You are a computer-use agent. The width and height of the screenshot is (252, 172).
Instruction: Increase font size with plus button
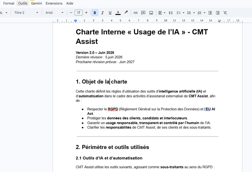point(86,12)
